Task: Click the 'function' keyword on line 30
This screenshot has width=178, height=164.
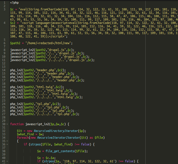Action: (17, 124)
